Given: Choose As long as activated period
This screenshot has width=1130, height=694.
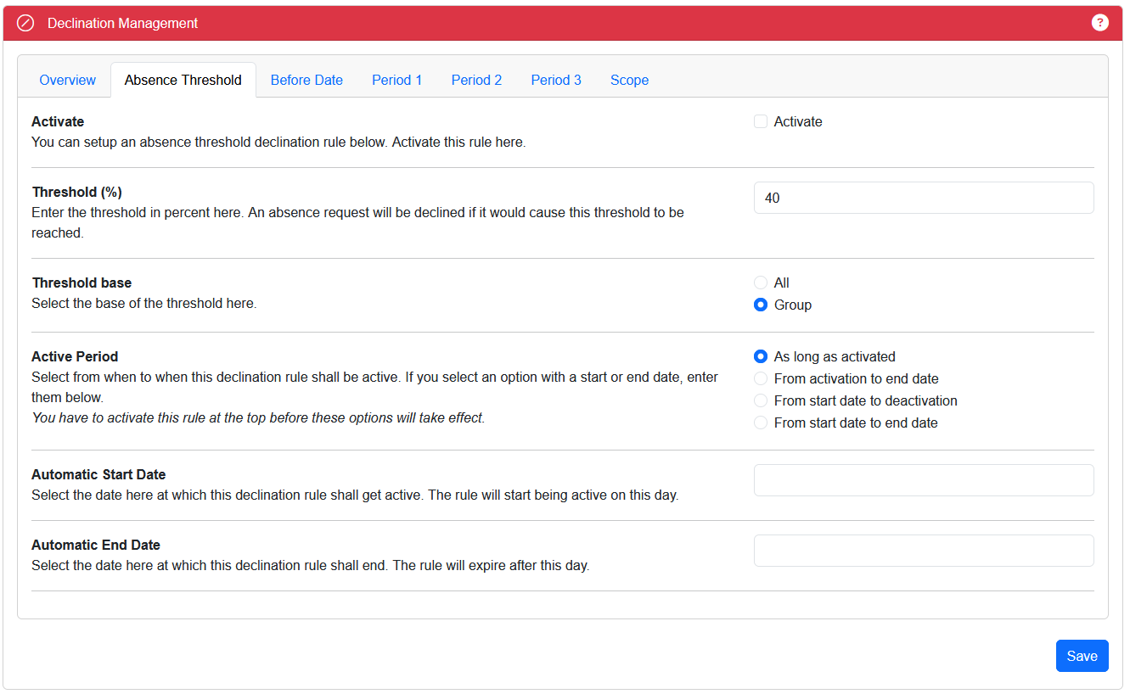Looking at the screenshot, I should (761, 356).
